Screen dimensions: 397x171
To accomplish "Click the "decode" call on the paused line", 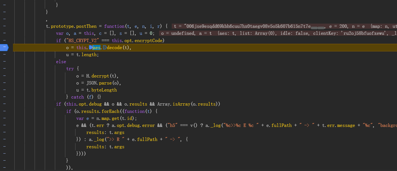I will [114, 48].
